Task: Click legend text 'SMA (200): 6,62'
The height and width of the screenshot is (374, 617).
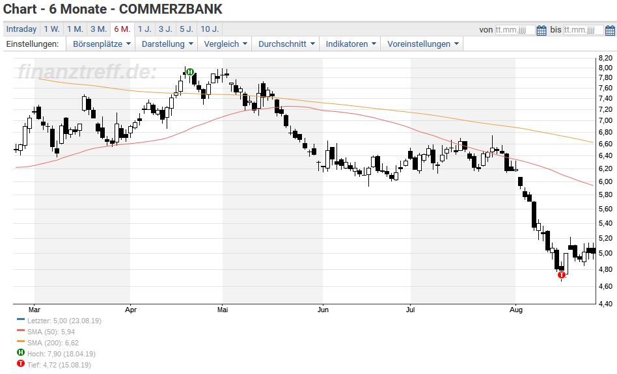Action: coord(53,343)
